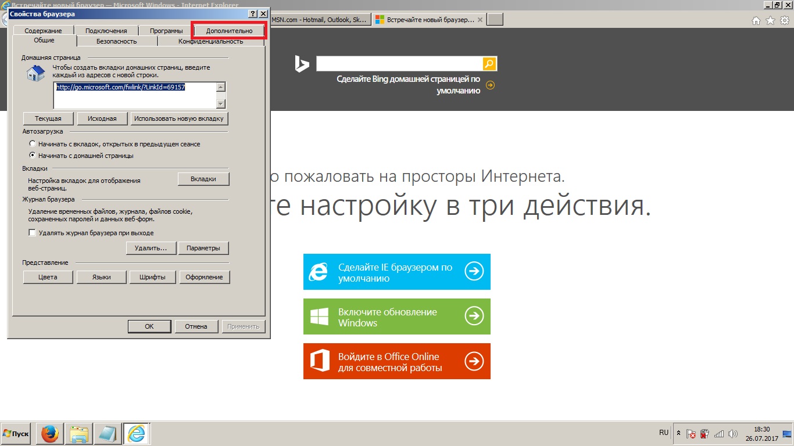
Task: Switch to the Безопасность tab
Action: pos(117,41)
